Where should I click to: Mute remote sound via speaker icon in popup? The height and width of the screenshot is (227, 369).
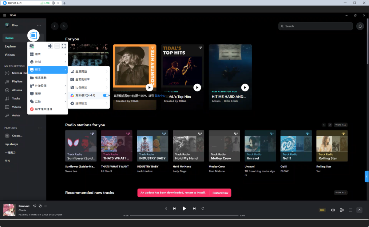(x=50, y=46)
